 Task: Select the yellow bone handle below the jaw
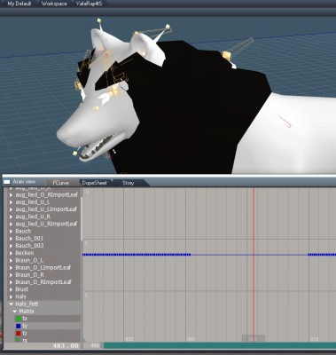coord(74,153)
